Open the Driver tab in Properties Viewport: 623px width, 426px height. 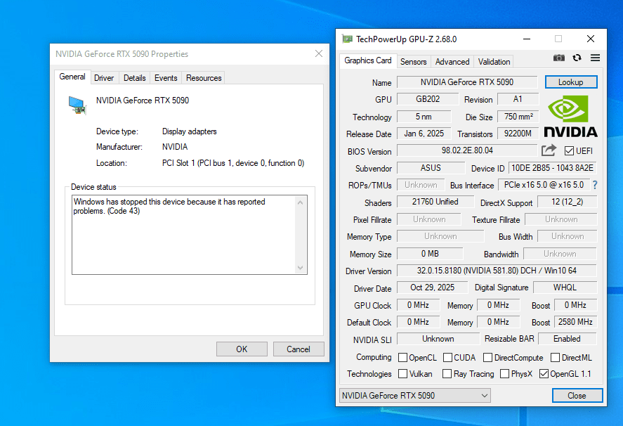104,78
